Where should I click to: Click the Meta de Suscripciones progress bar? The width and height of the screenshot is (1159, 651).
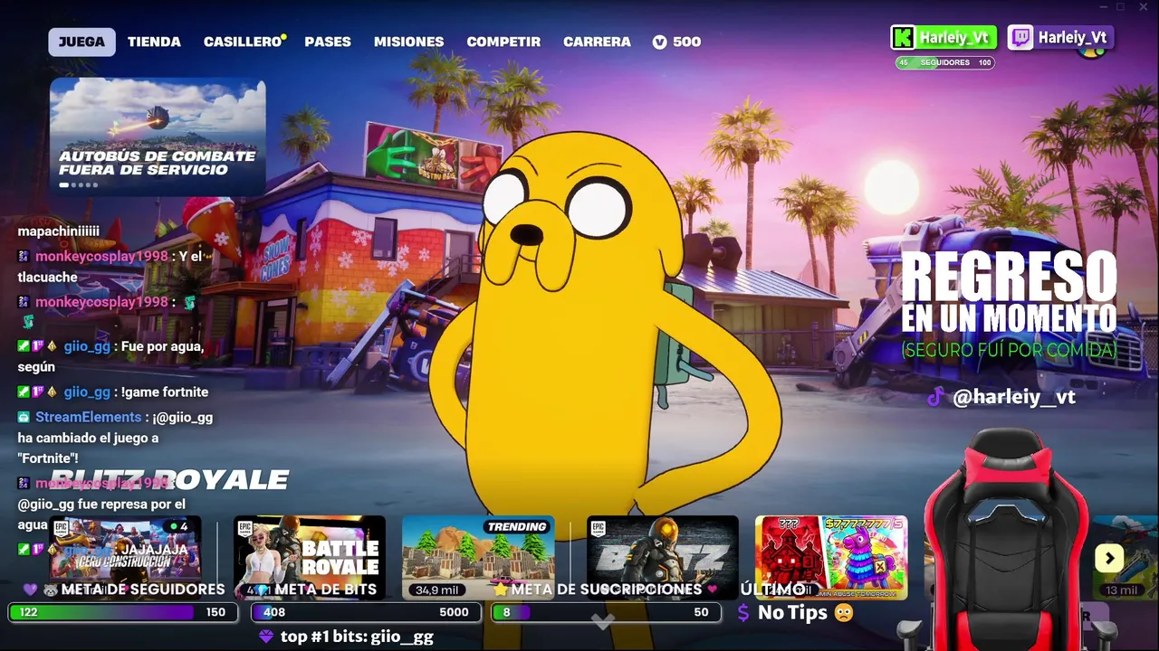[x=606, y=612]
